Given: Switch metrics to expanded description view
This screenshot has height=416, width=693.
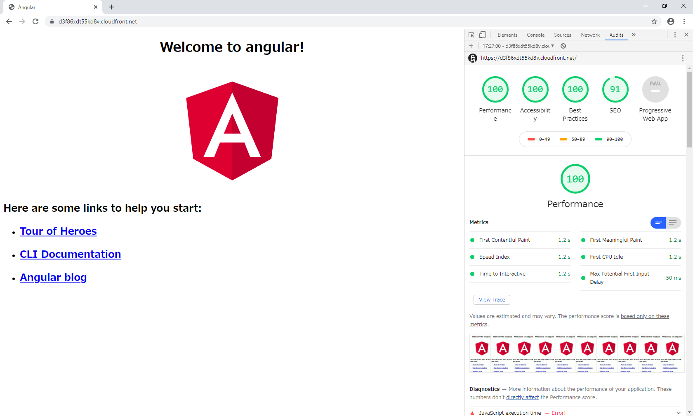Looking at the screenshot, I should [673, 223].
